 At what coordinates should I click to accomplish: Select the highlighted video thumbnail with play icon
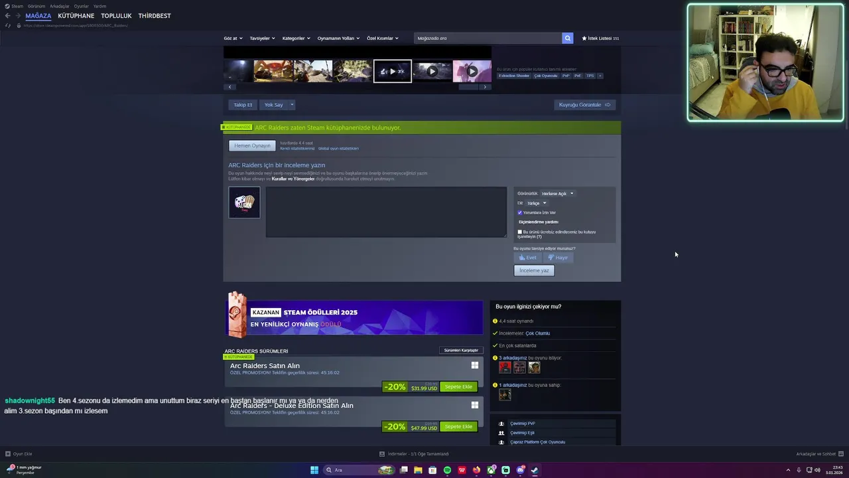[393, 71]
